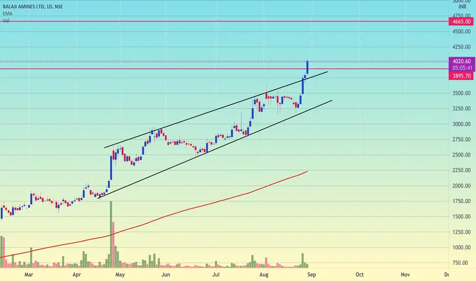The height and width of the screenshot is (281, 476).
Task: Click the Jun label on time axis
Action: 166,275
